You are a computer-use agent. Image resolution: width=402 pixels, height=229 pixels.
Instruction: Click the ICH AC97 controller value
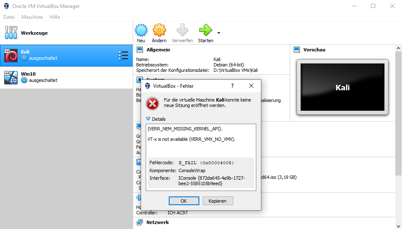coord(178,213)
